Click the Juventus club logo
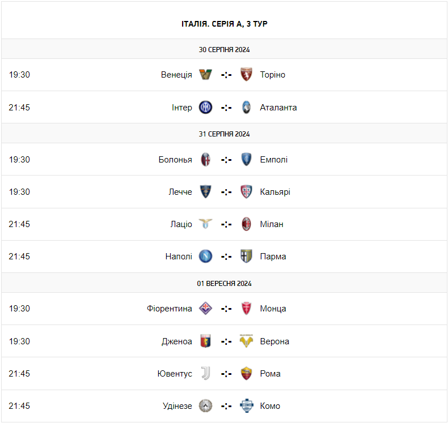This screenshot has width=448, height=423. point(205,374)
